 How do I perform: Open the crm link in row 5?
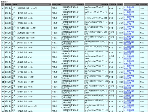click(129, 43)
